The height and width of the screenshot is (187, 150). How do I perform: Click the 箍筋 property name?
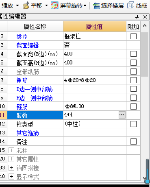[x=22, y=107]
